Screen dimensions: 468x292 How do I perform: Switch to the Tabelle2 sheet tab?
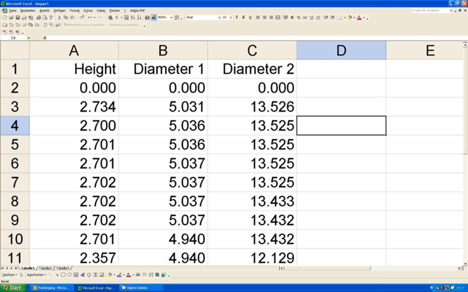pos(45,268)
